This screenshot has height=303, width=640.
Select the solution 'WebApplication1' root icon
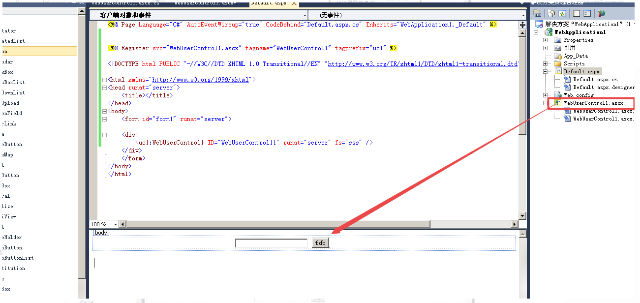[x=539, y=24]
